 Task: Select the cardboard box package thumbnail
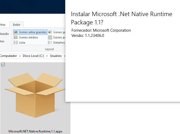[x=35, y=95]
